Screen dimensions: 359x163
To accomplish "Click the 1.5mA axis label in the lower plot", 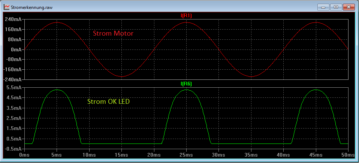I will tap(14, 129).
